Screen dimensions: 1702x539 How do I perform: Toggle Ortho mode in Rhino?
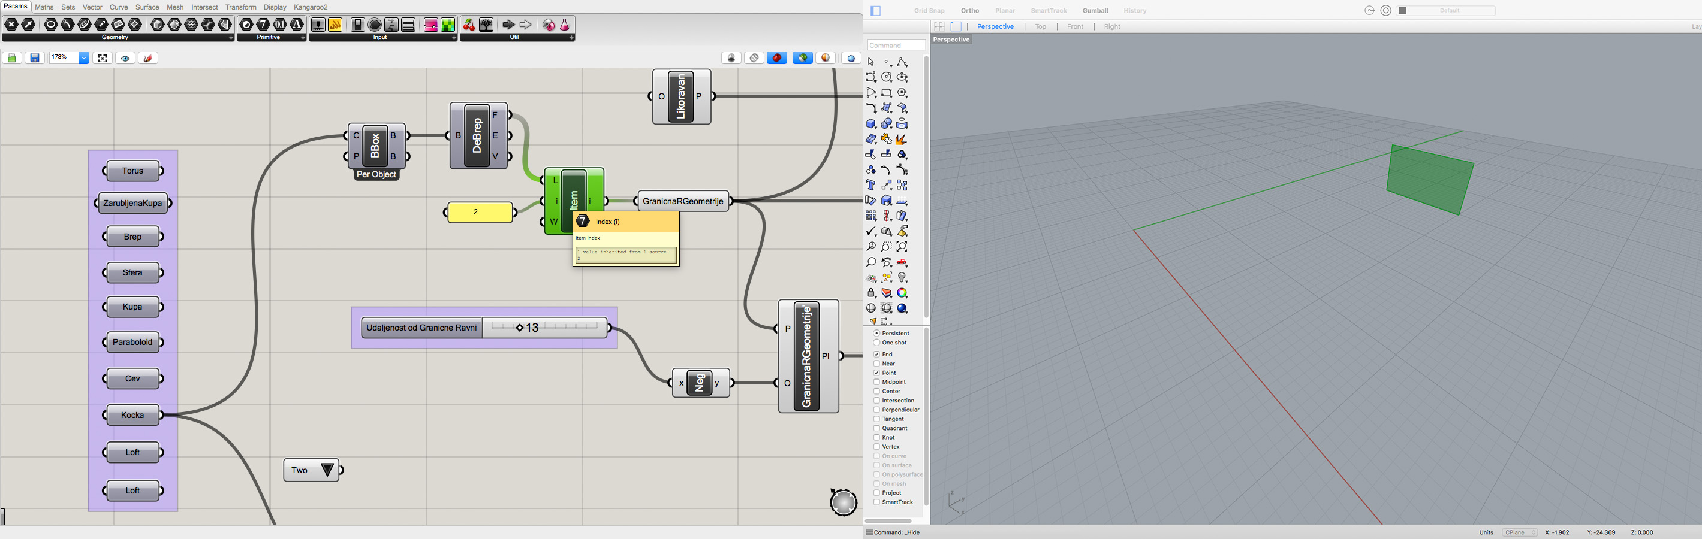coord(970,11)
